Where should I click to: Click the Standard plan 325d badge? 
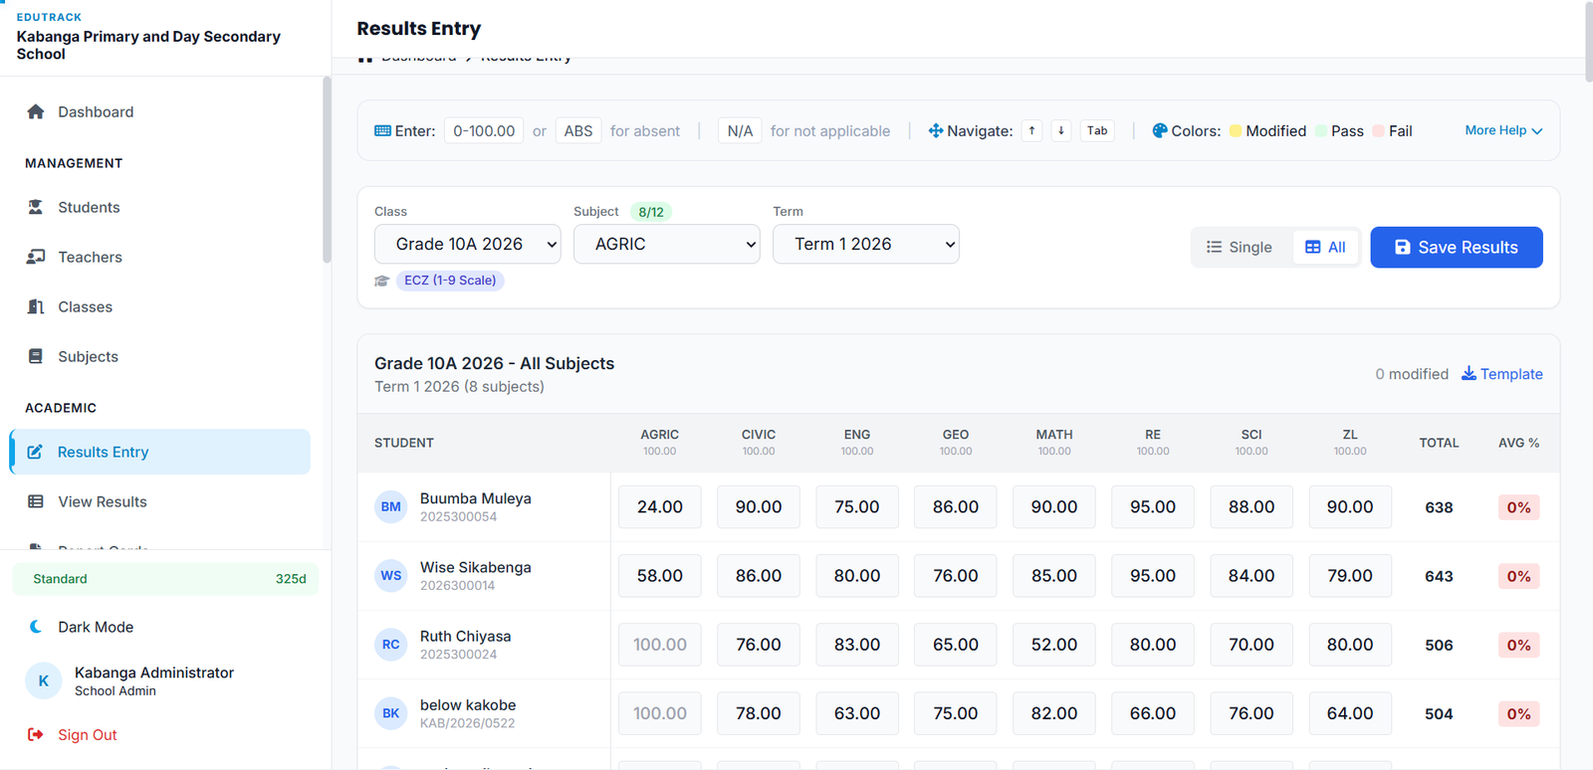165,579
